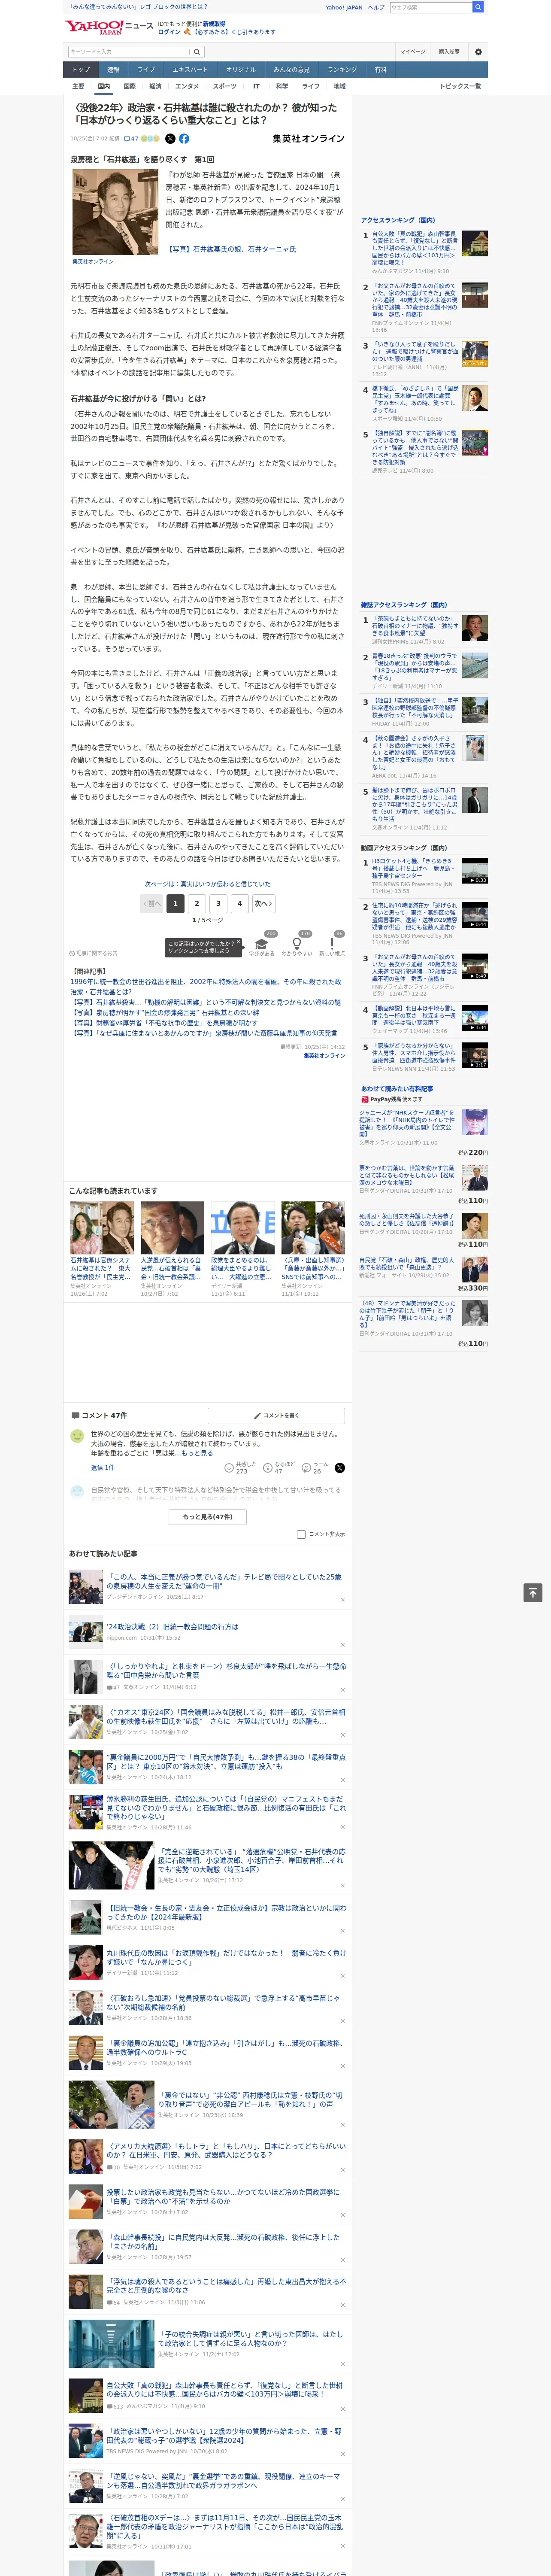Screen dimensions: 551x2576
Task: Select the スポーツ category
Action: click(x=225, y=86)
